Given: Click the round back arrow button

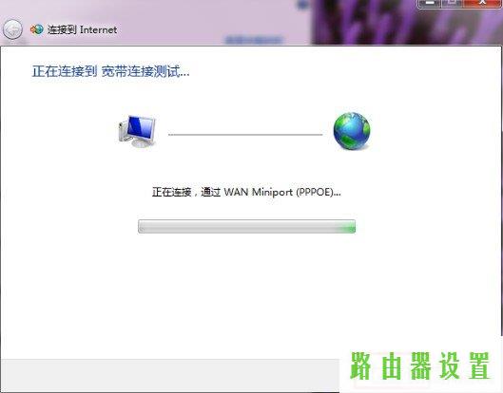Looking at the screenshot, I should pyautogui.click(x=12, y=29).
